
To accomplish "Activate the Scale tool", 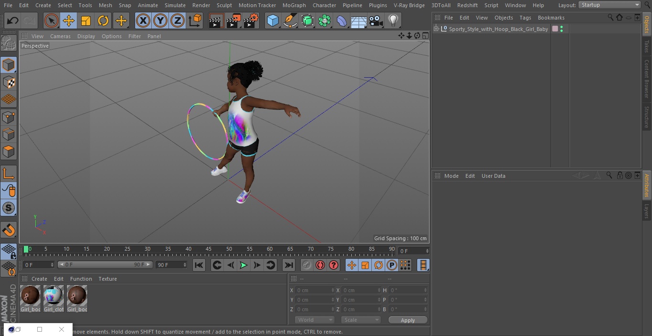I will point(86,20).
